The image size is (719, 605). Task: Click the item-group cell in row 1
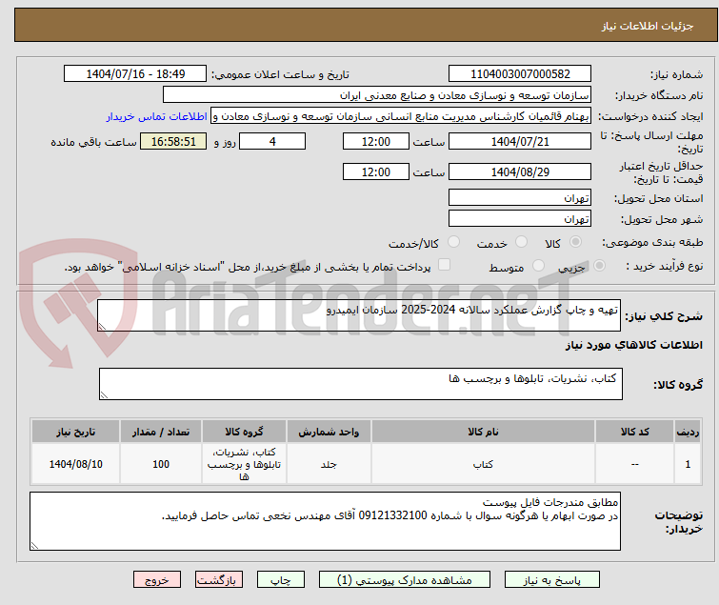[x=244, y=464]
